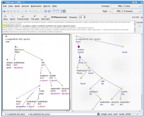Open the Session menu
The image size is (144, 117).
pyautogui.click(x=25, y=6)
